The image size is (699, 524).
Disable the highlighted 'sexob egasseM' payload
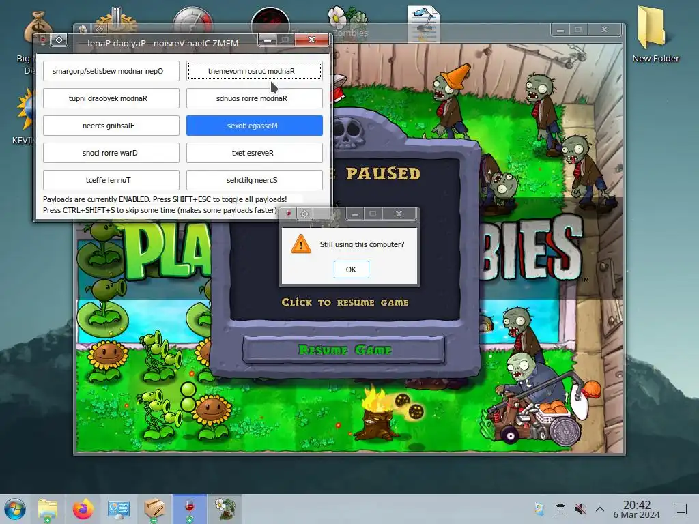[254, 126]
